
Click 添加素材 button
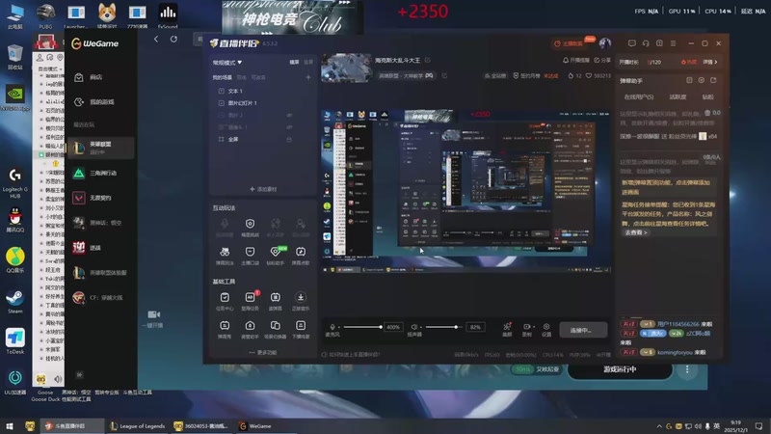click(x=263, y=189)
